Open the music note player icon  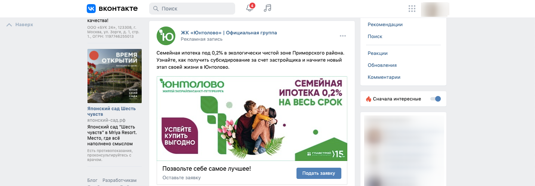tap(267, 8)
